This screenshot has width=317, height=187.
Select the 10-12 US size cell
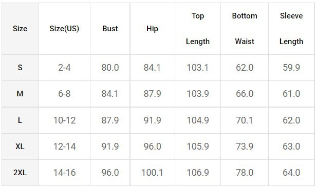pyautogui.click(x=64, y=120)
